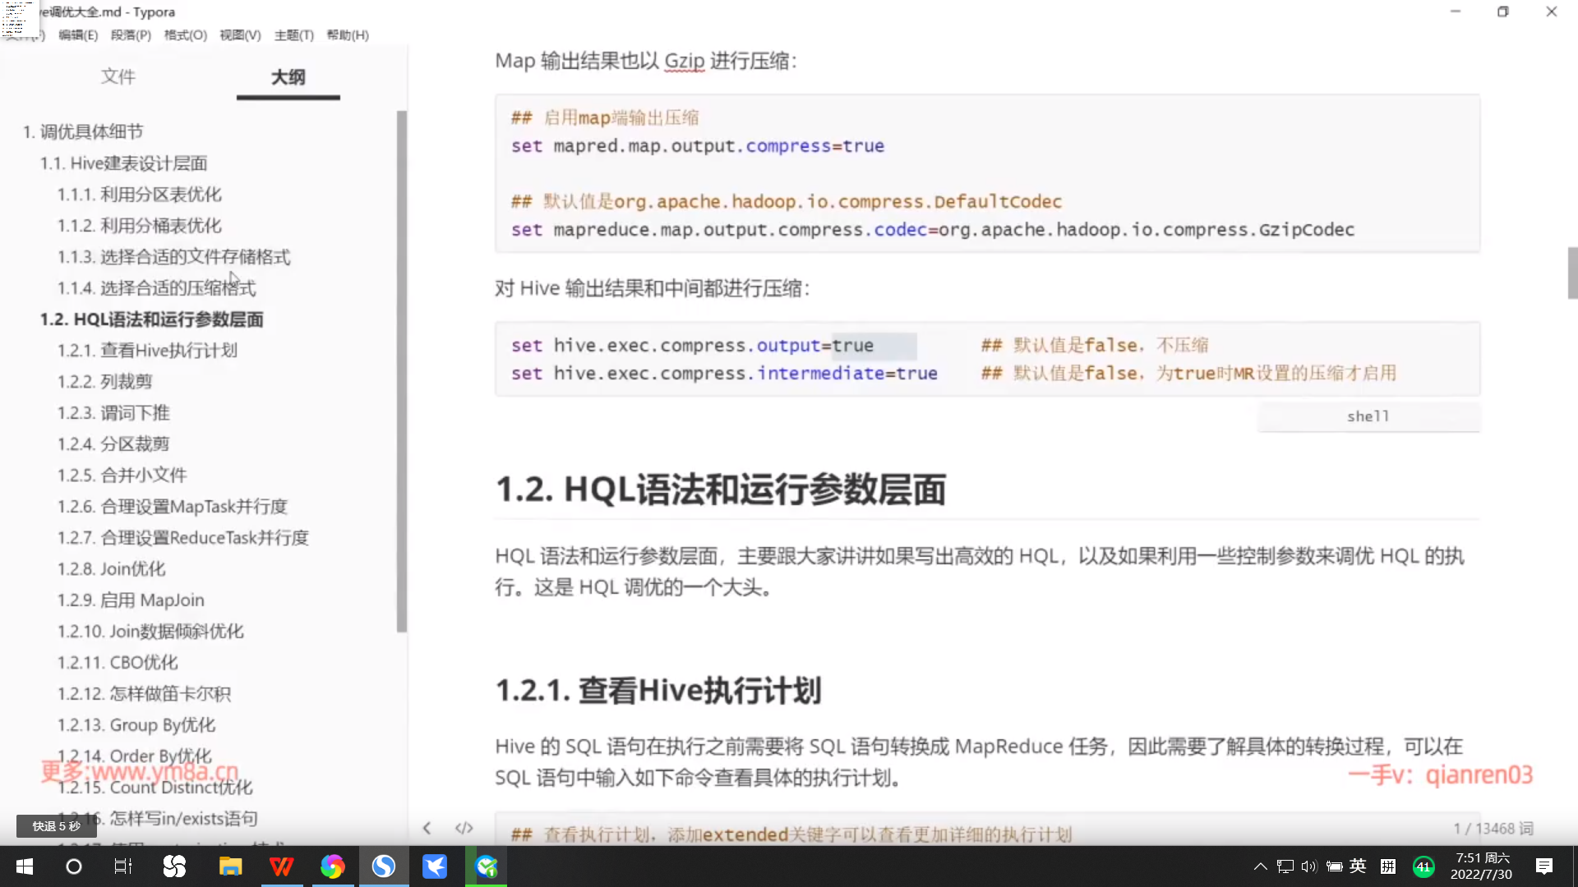This screenshot has width=1578, height=887.
Task: Click the outline panel scrollbar
Action: pos(401,370)
